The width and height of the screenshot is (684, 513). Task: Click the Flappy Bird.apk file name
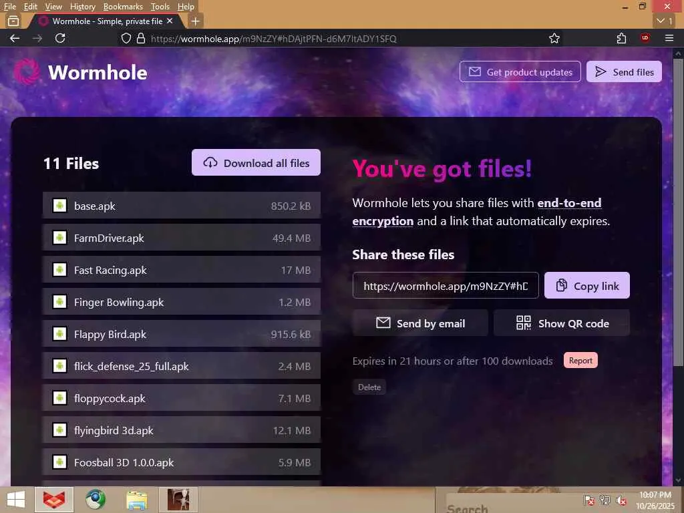[110, 334]
